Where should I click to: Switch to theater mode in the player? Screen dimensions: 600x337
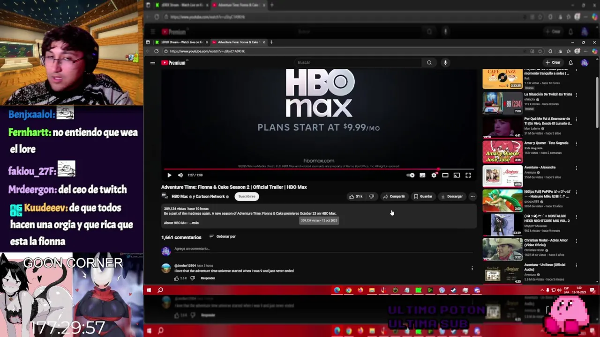(445, 175)
